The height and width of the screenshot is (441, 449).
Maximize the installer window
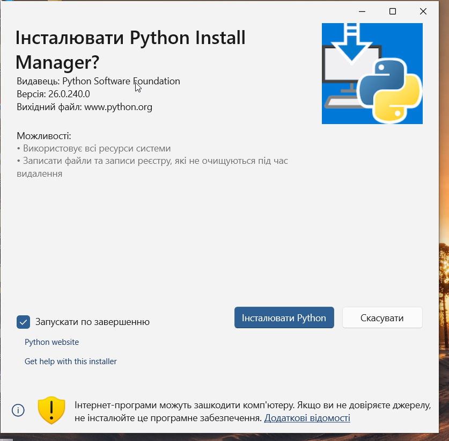click(x=393, y=11)
